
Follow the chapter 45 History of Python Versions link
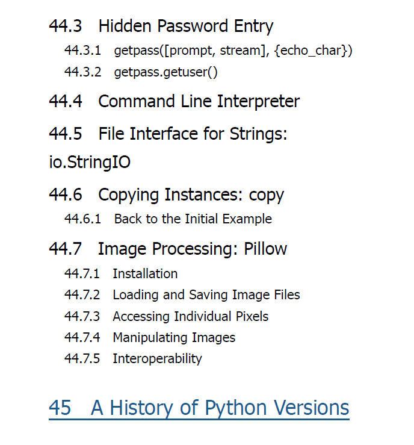point(199,408)
